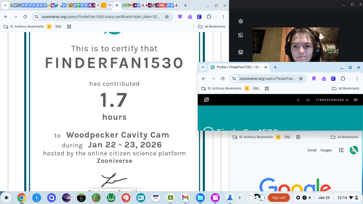Open Zooniverse messages envelope icon

coord(308,100)
